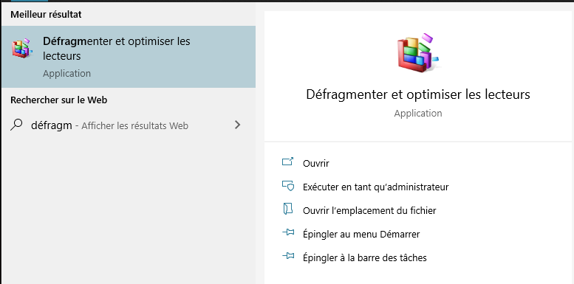Choose Exécuter en tant qu'administrateur
This screenshot has width=574, height=284.
(375, 187)
